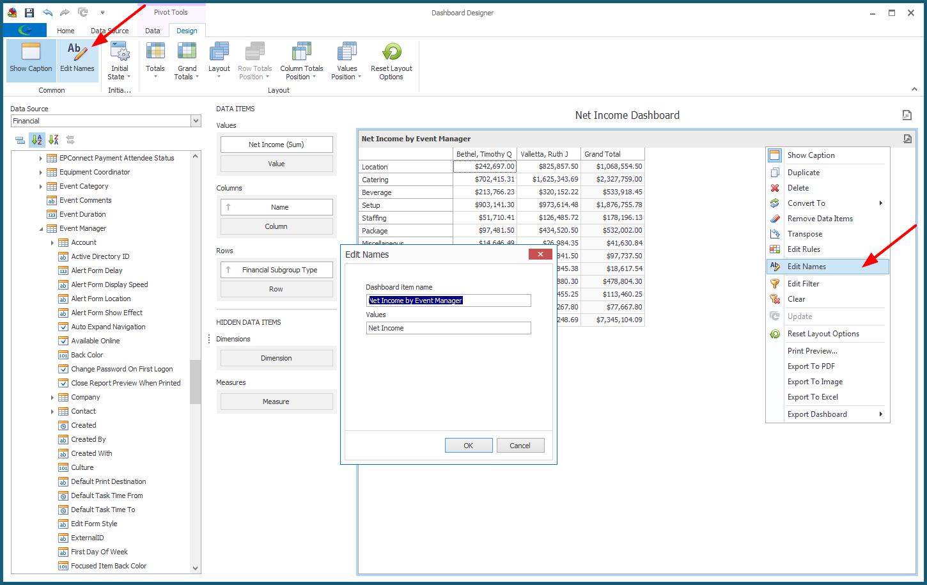Click the Edit Names ribbon button
Viewport: 927px width, 585px height.
(77, 60)
